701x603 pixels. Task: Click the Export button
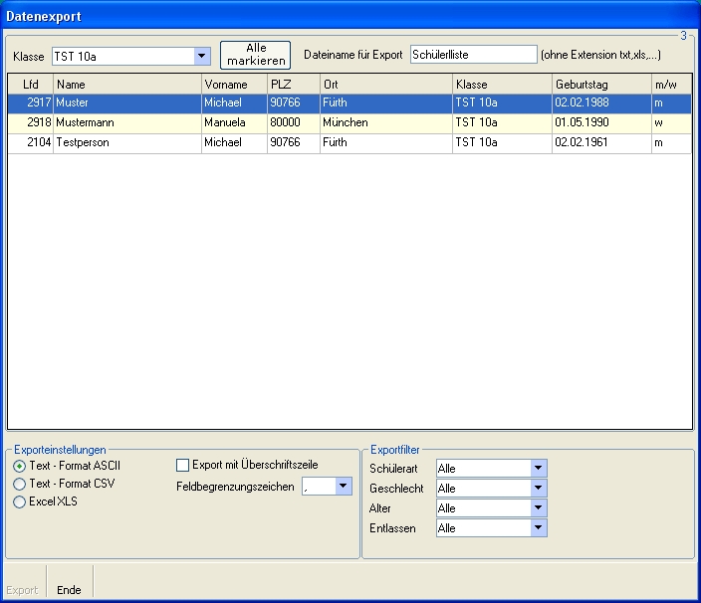pyautogui.click(x=22, y=590)
